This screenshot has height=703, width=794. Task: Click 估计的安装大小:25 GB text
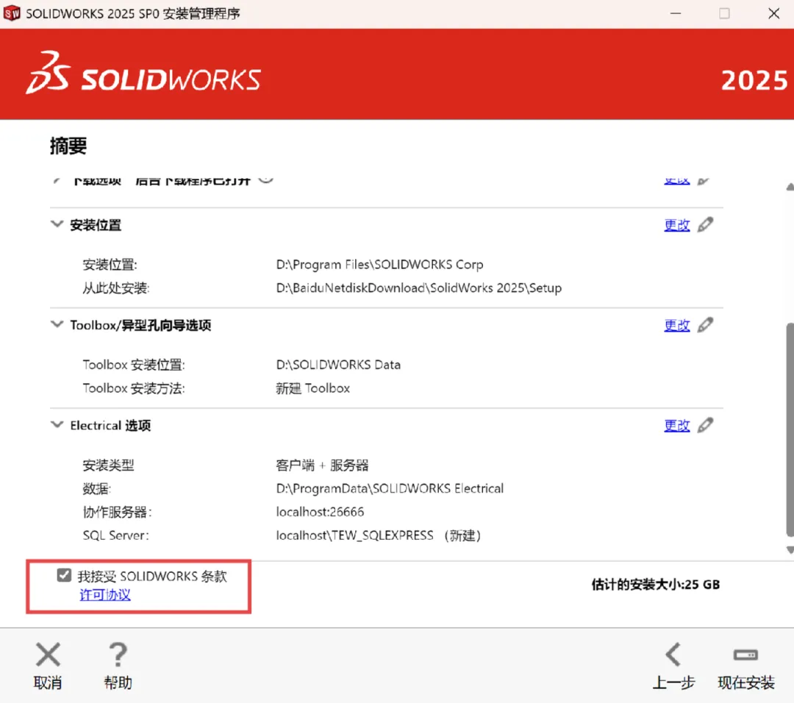pos(655,585)
